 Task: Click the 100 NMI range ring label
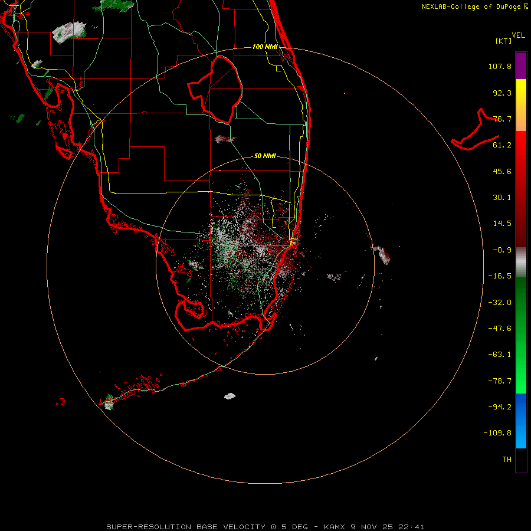tap(265, 47)
